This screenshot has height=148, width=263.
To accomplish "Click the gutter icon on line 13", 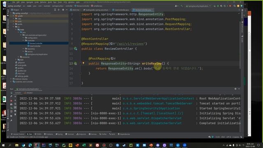I will pyautogui.click(x=76, y=63).
